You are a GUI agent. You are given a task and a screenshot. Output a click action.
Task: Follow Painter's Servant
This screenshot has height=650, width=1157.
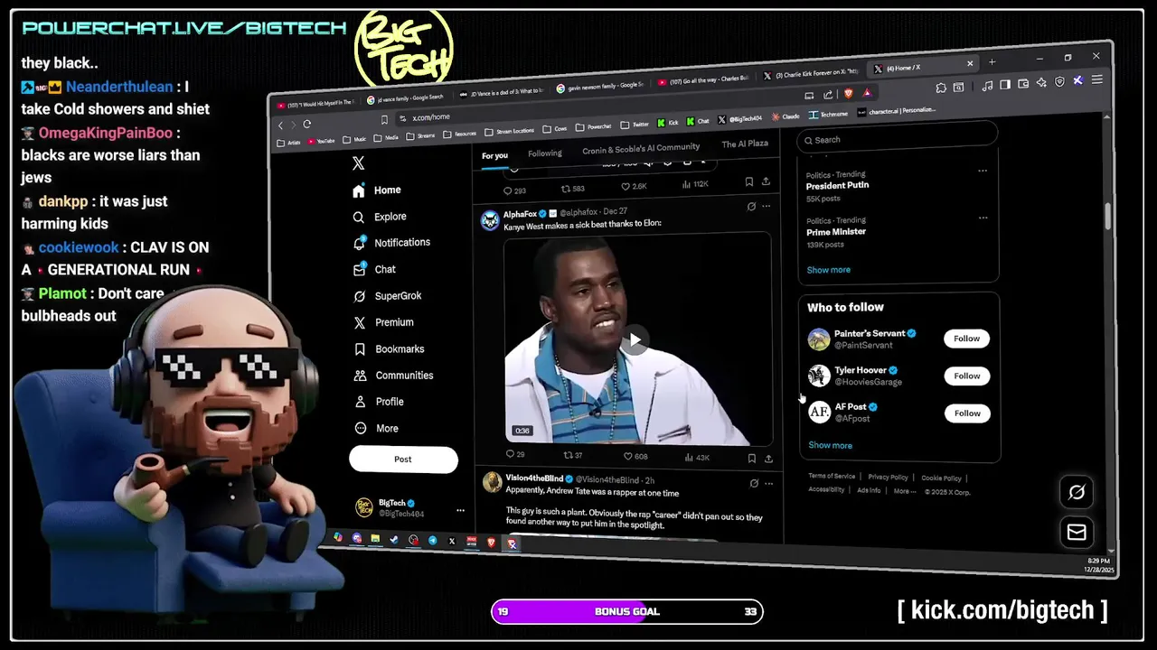tap(966, 339)
